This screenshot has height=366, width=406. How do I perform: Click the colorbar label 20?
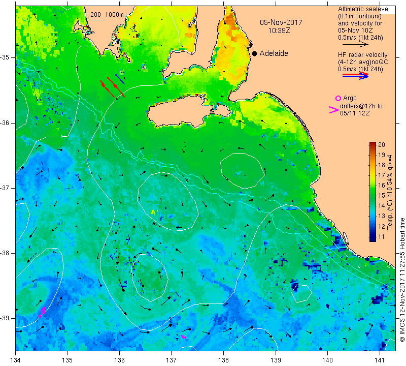coord(382,145)
